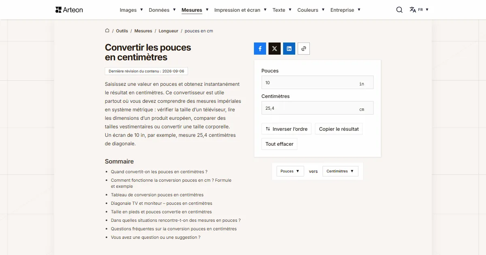Open the Texte menu

[x=282, y=10]
